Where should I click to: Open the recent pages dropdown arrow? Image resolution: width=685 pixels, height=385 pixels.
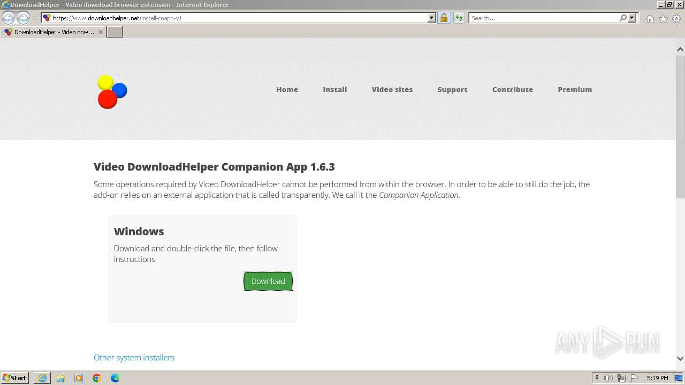[x=35, y=18]
